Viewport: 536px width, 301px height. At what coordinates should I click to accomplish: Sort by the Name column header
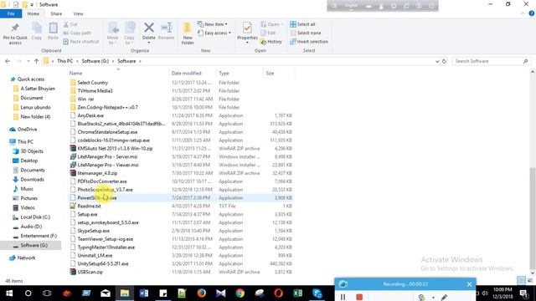click(x=75, y=73)
